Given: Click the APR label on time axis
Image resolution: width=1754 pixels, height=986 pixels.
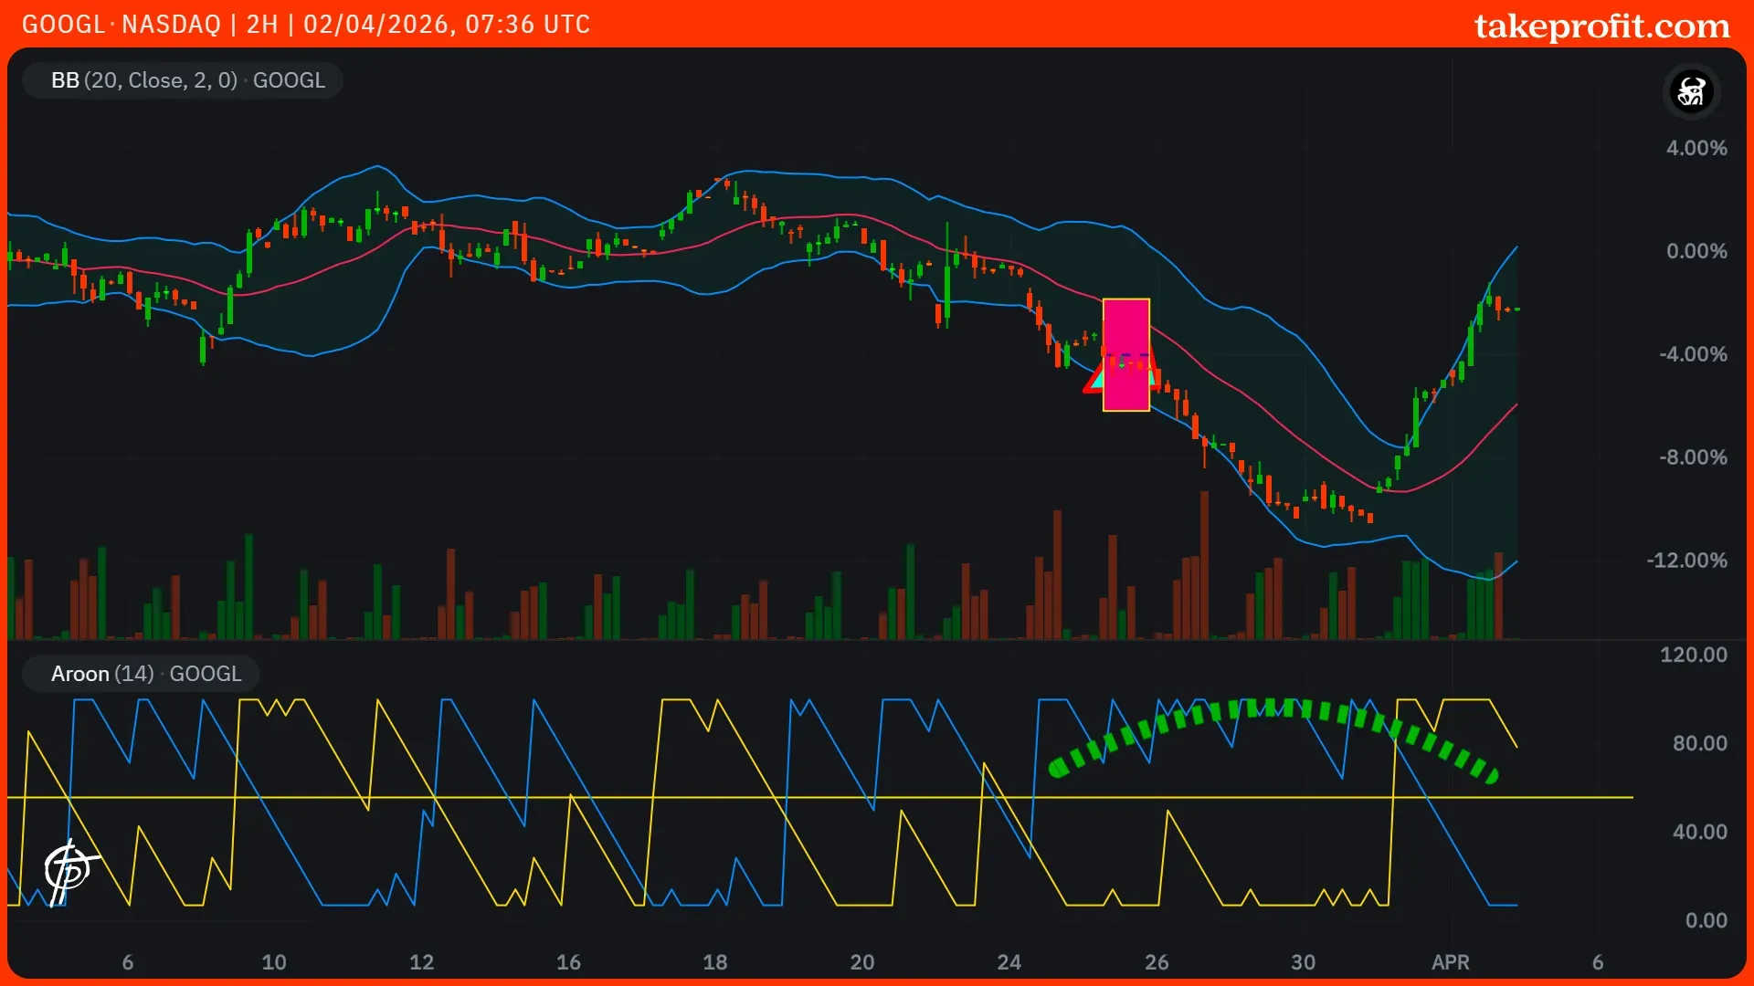Looking at the screenshot, I should coord(1450,962).
